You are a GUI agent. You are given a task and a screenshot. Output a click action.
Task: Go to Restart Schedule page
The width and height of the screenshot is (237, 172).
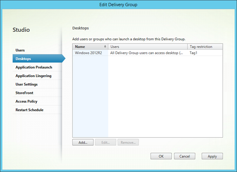37,110
